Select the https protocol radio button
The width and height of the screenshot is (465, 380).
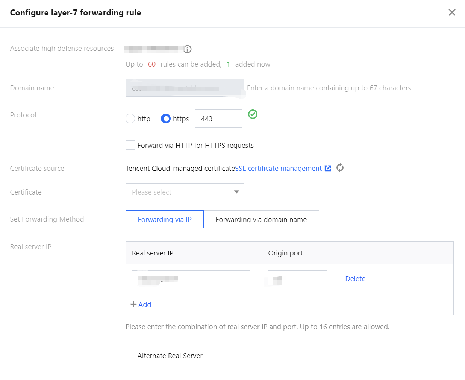(166, 119)
